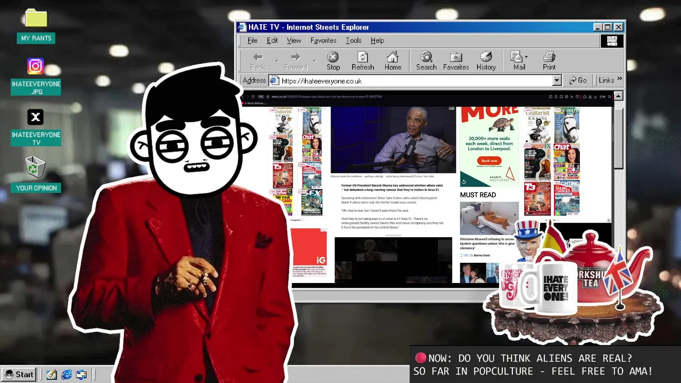681x383 pixels.
Task: Click the address field showing ihateeveryone.co.uk
Action: [x=416, y=81]
